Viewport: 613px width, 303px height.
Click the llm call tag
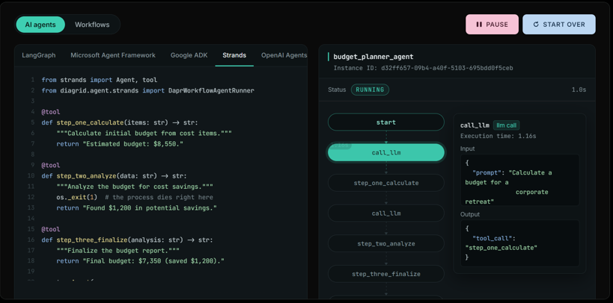coord(506,125)
